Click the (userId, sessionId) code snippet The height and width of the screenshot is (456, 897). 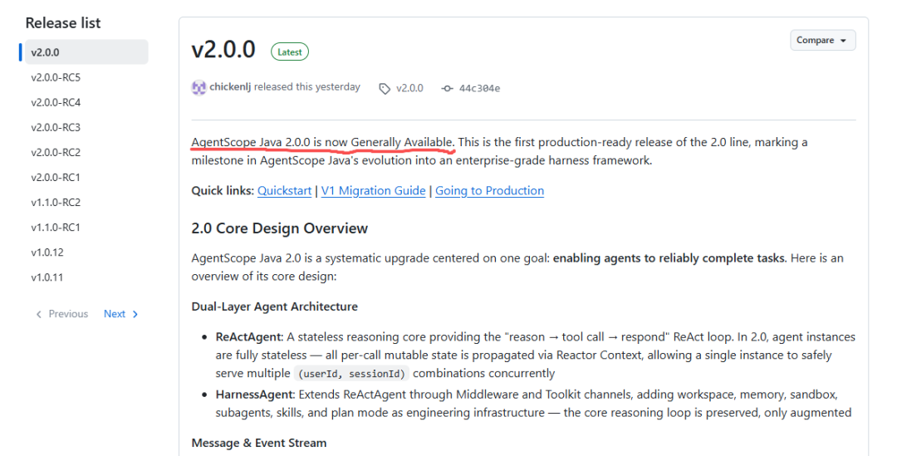coord(352,374)
